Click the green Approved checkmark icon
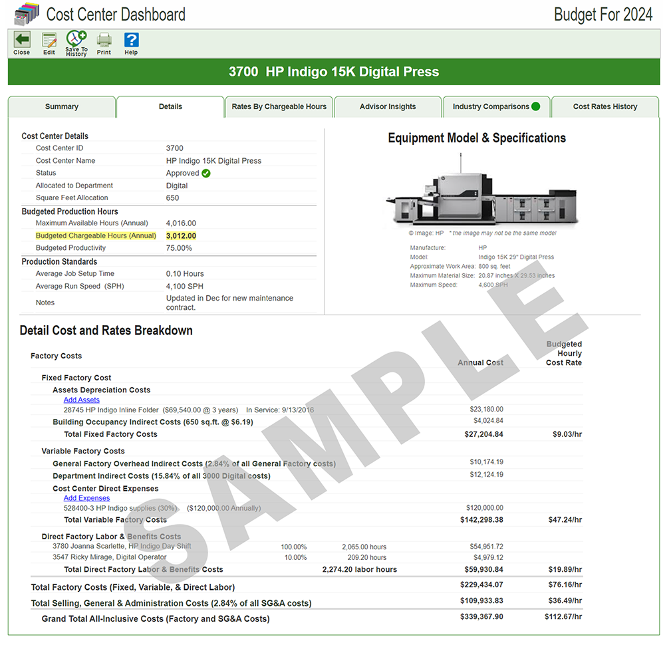This screenshot has height=653, width=665. click(x=206, y=173)
